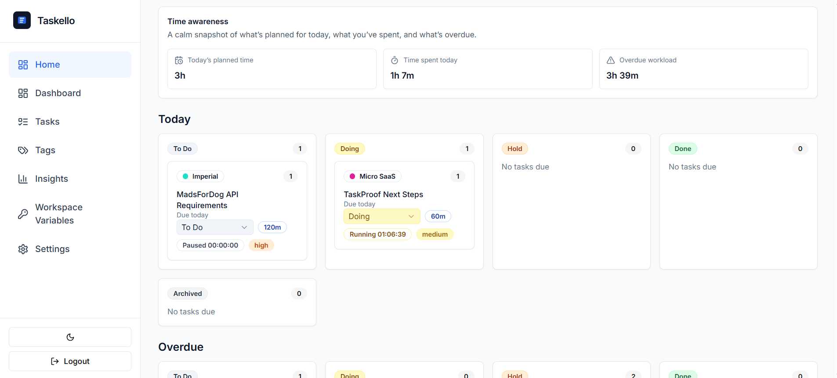Click the Taskello logo icon
Screen dimensions: 837x378
(x=22, y=20)
